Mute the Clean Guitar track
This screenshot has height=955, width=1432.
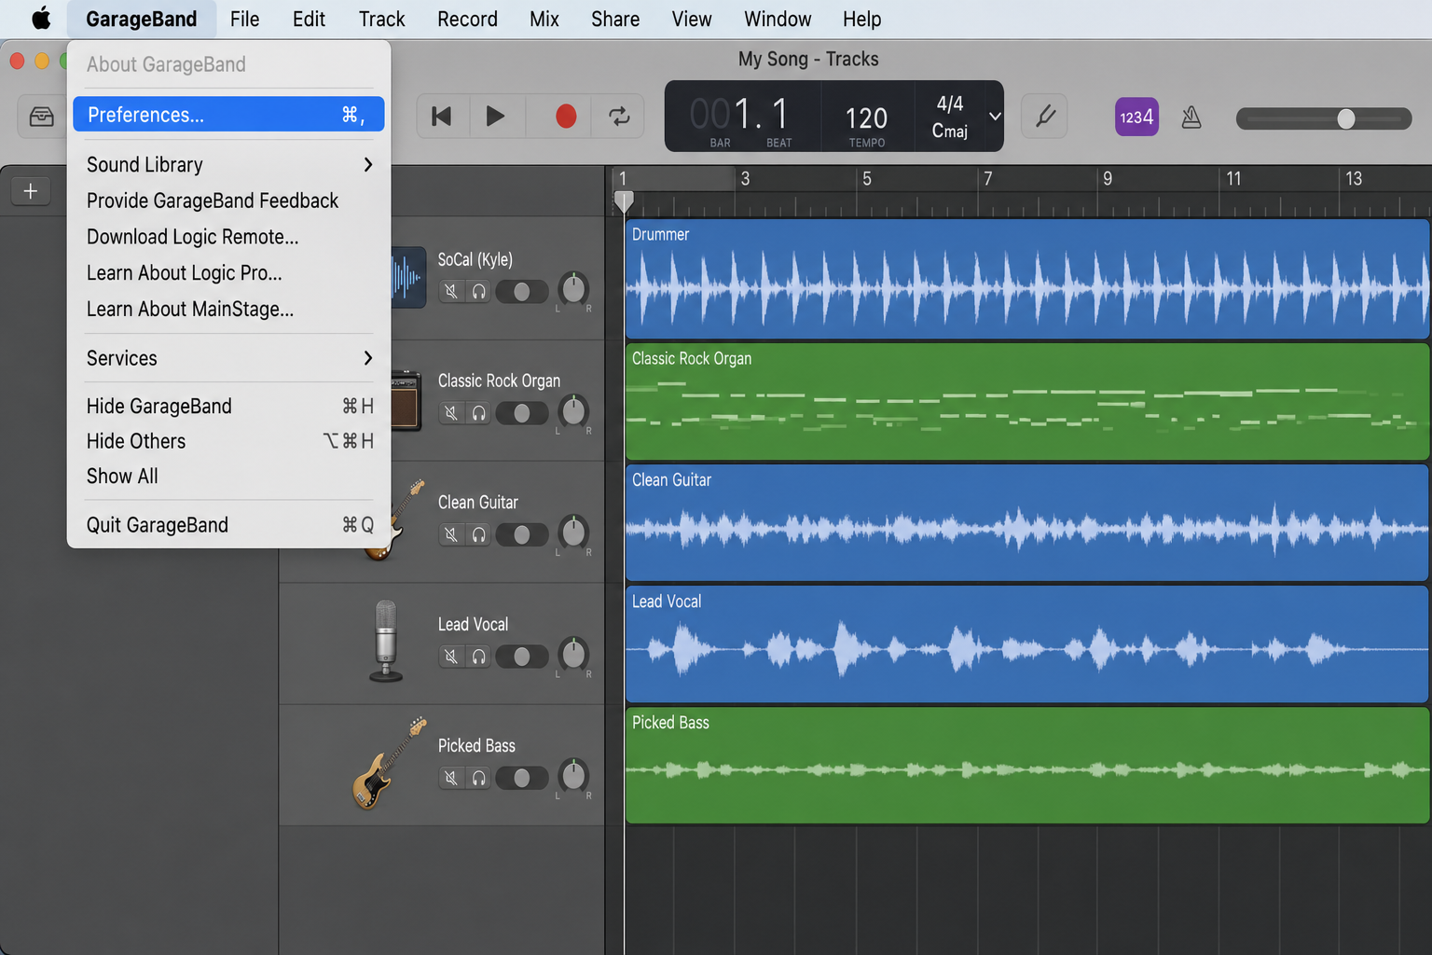pyautogui.click(x=451, y=534)
